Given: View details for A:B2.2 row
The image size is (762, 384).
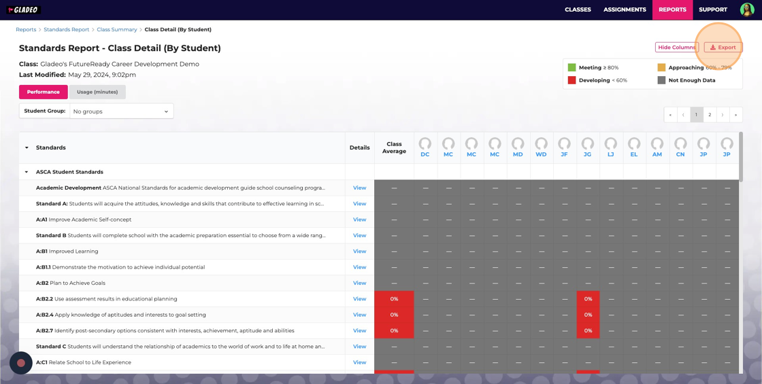Looking at the screenshot, I should point(360,299).
